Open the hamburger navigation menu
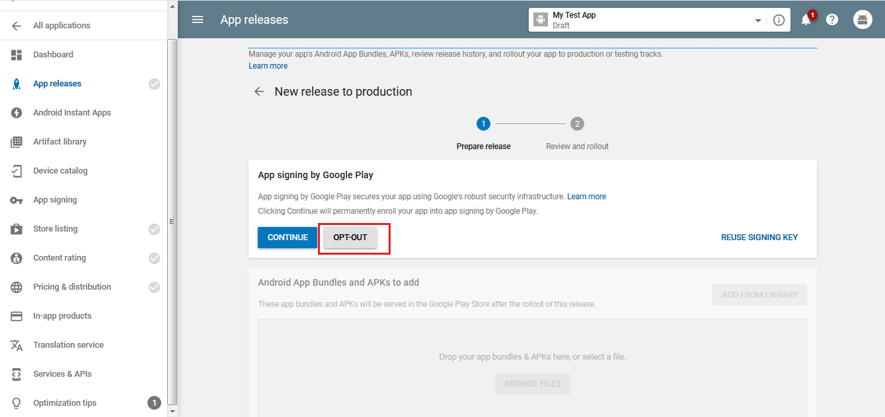885x417 pixels. click(x=198, y=19)
